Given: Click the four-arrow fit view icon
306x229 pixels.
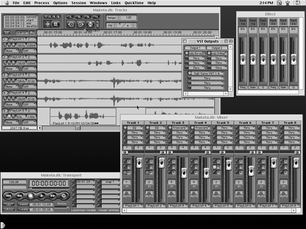Looking at the screenshot, I should click(90, 24).
